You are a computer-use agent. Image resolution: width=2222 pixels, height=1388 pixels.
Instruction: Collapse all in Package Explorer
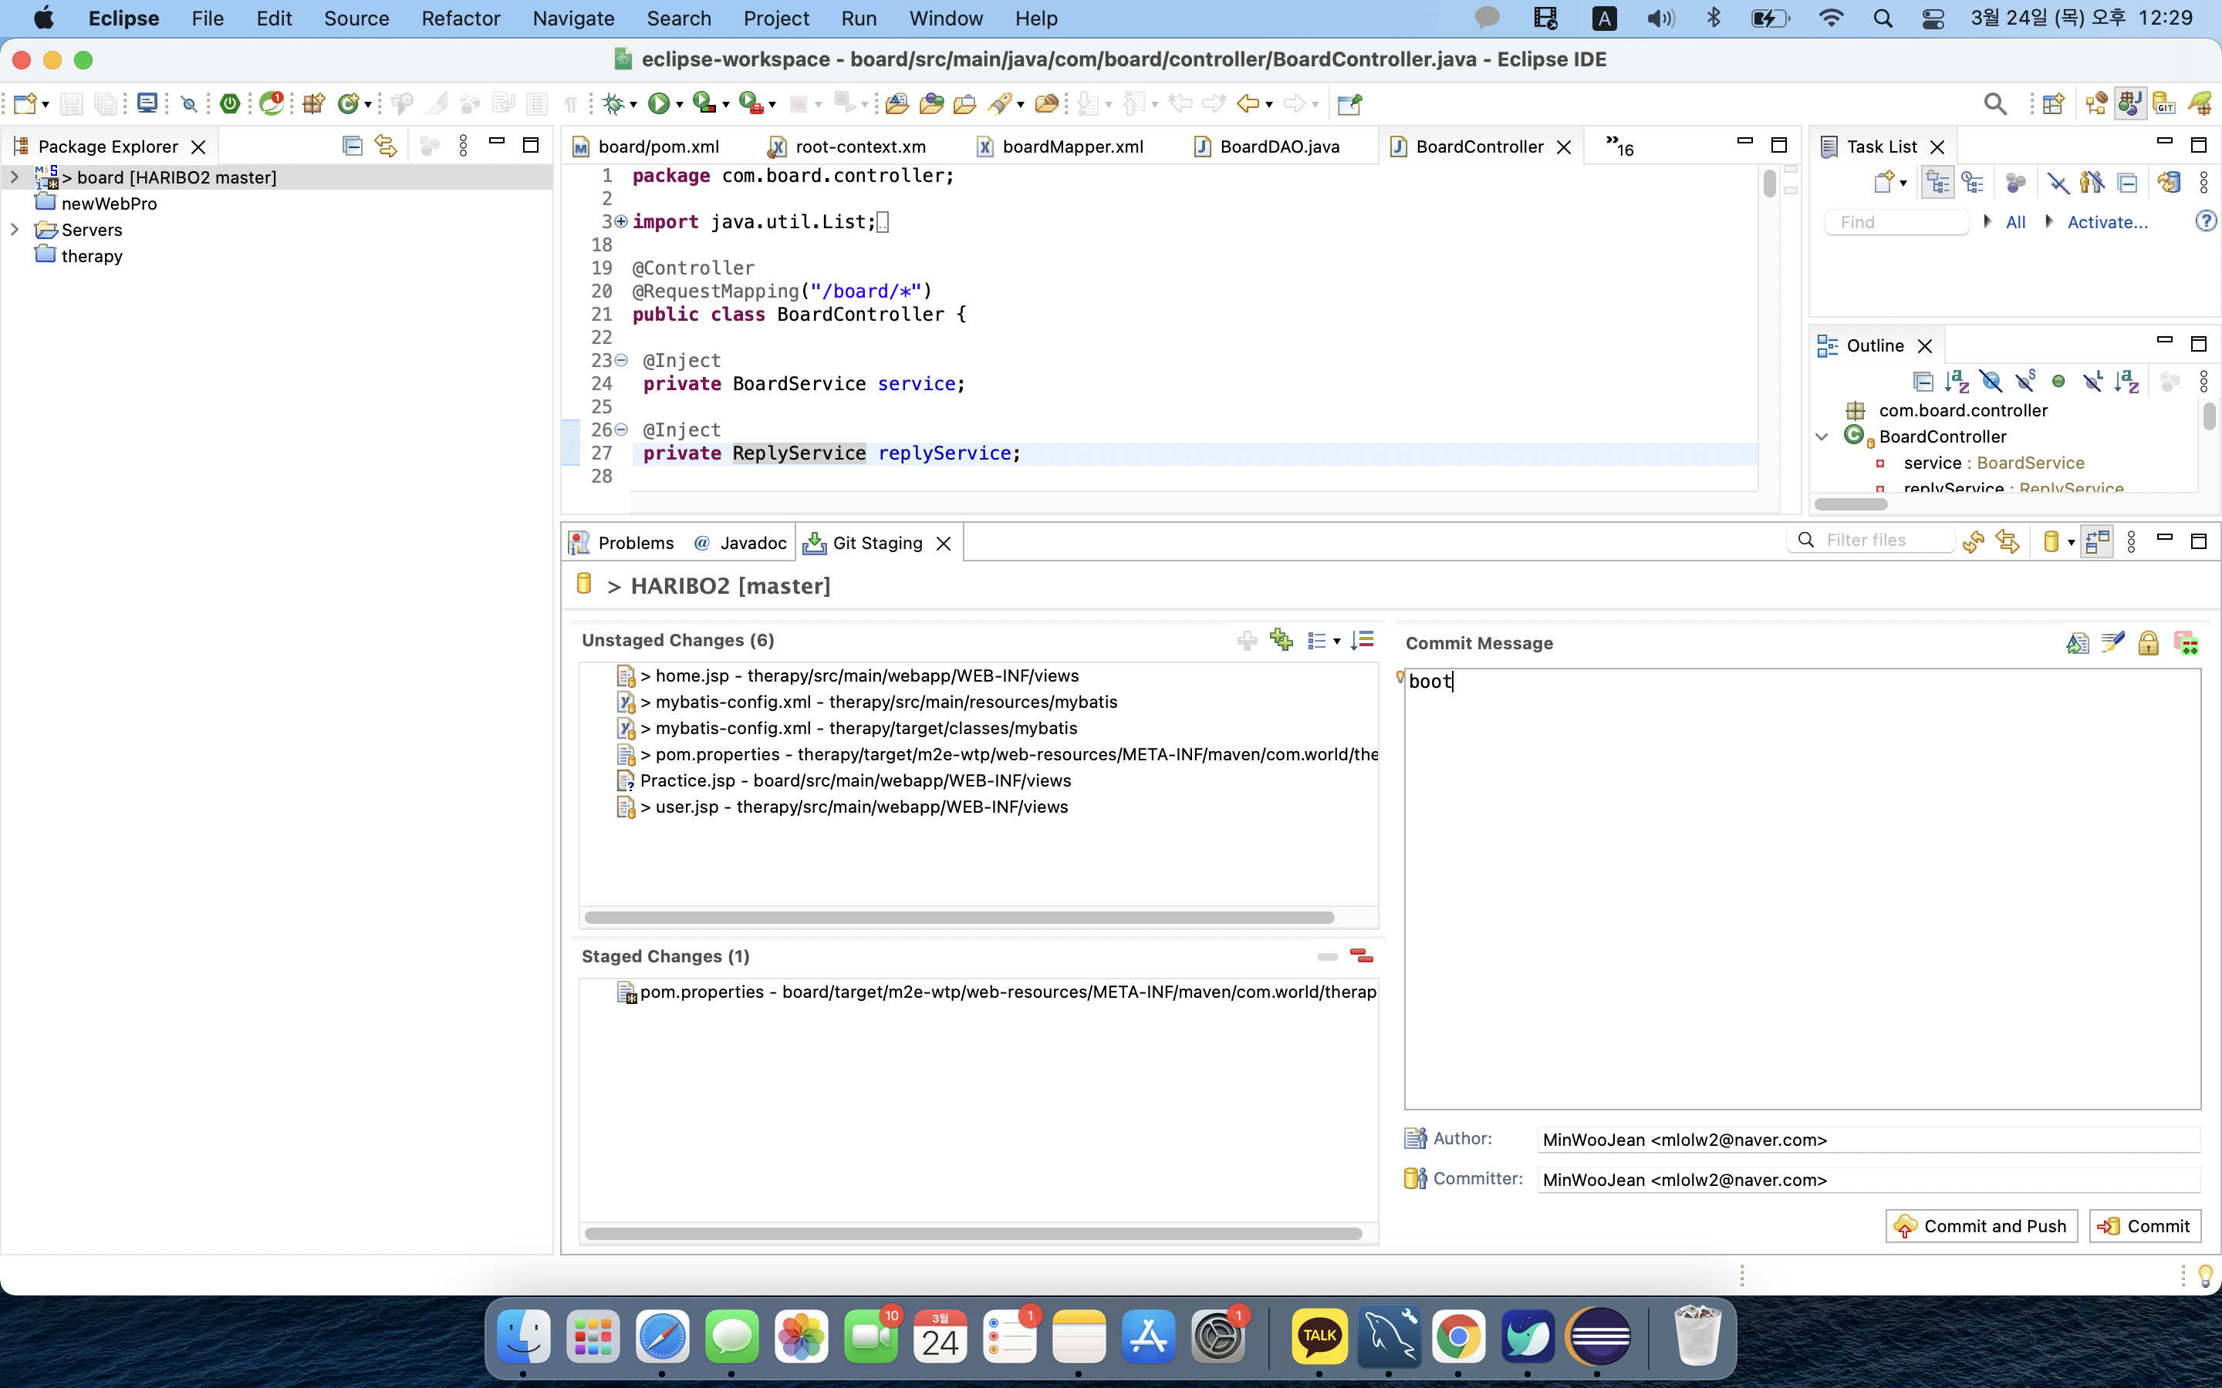(x=352, y=146)
